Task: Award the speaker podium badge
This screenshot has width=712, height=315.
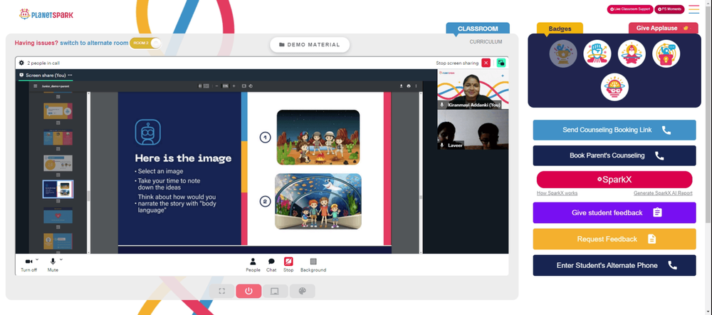Action: click(666, 53)
